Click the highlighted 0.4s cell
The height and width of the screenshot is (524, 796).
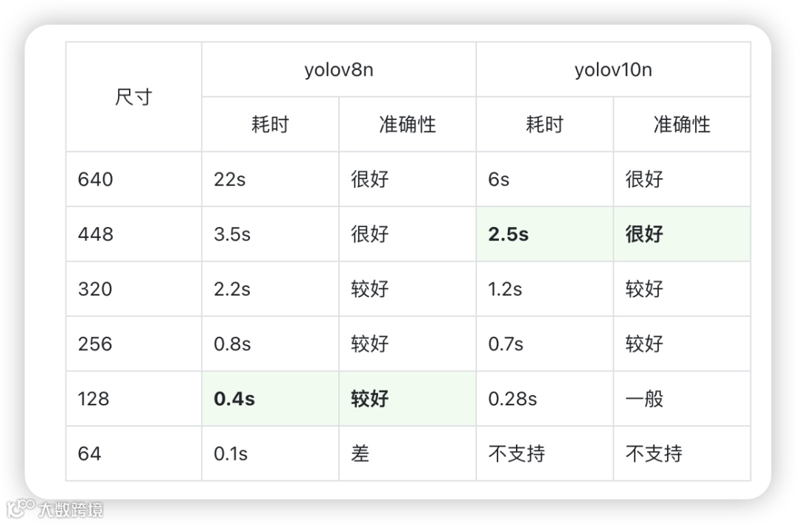point(270,399)
